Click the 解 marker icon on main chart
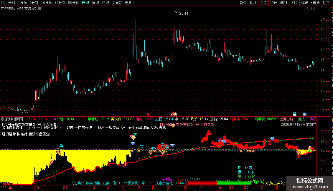 (x=295, y=114)
